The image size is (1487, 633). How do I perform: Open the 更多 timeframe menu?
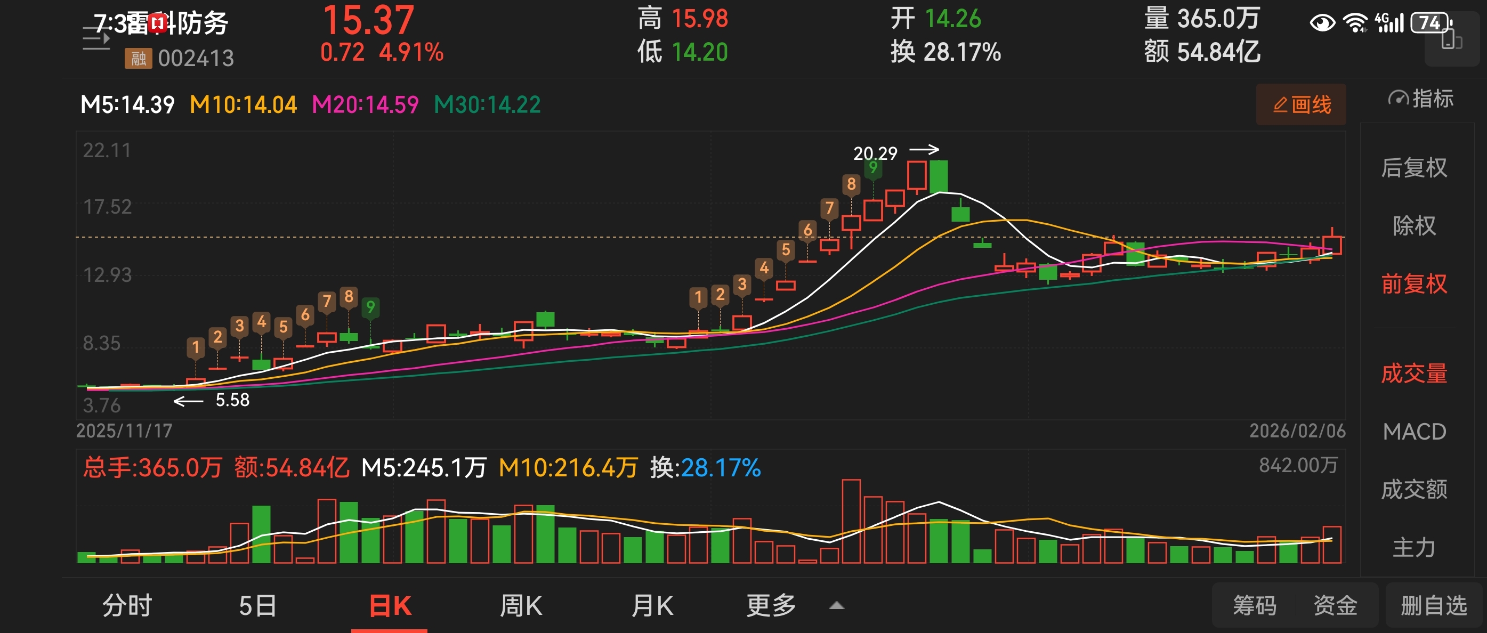(x=771, y=606)
